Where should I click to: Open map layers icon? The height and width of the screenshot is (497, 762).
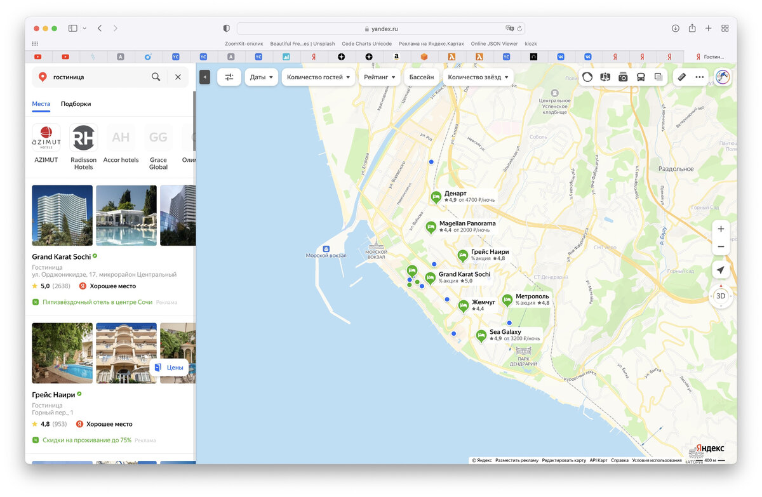click(658, 77)
